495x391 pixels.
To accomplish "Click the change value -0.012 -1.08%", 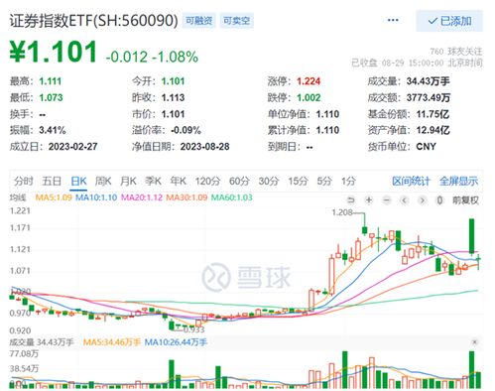I will pos(152,57).
